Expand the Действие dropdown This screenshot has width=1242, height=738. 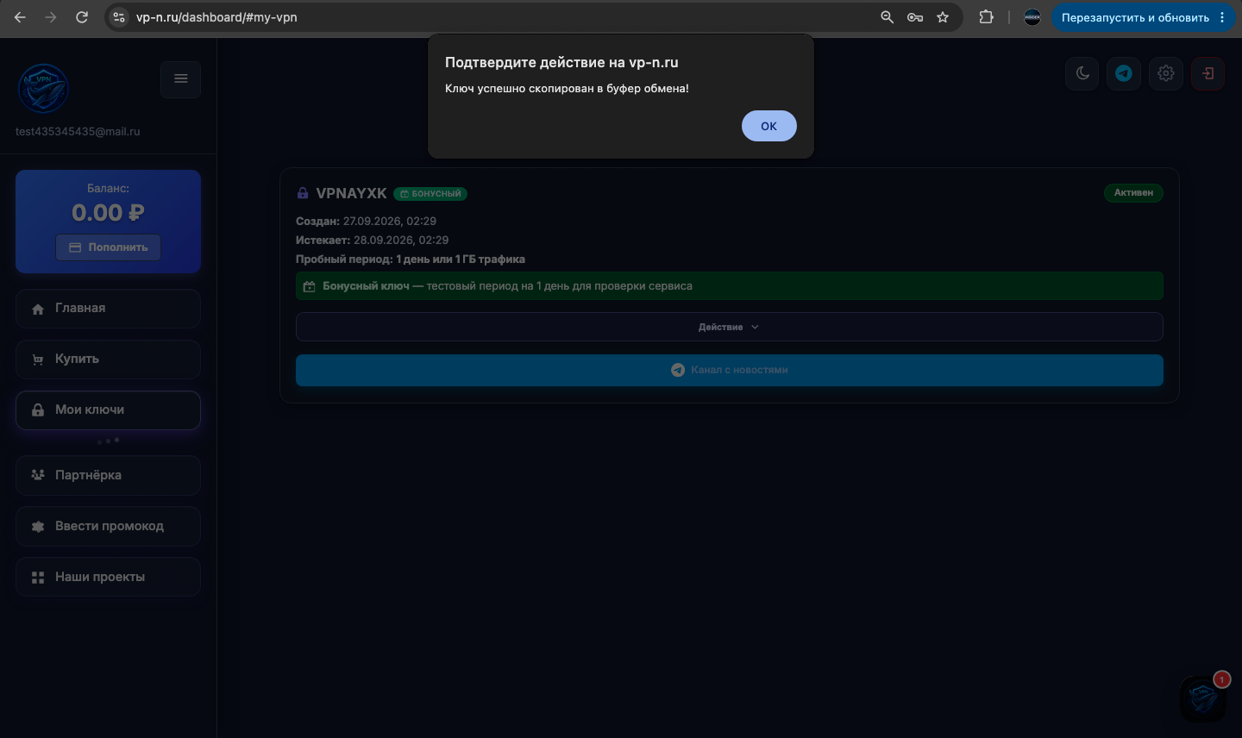pos(729,327)
